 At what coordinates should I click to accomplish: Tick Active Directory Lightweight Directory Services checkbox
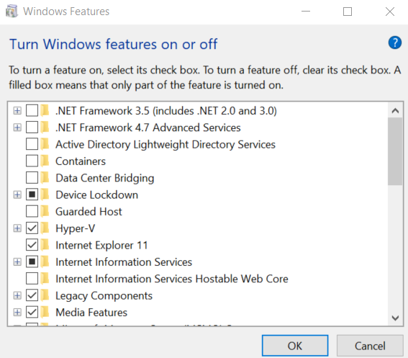32,144
